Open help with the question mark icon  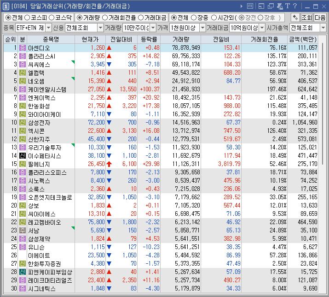coord(295,6)
